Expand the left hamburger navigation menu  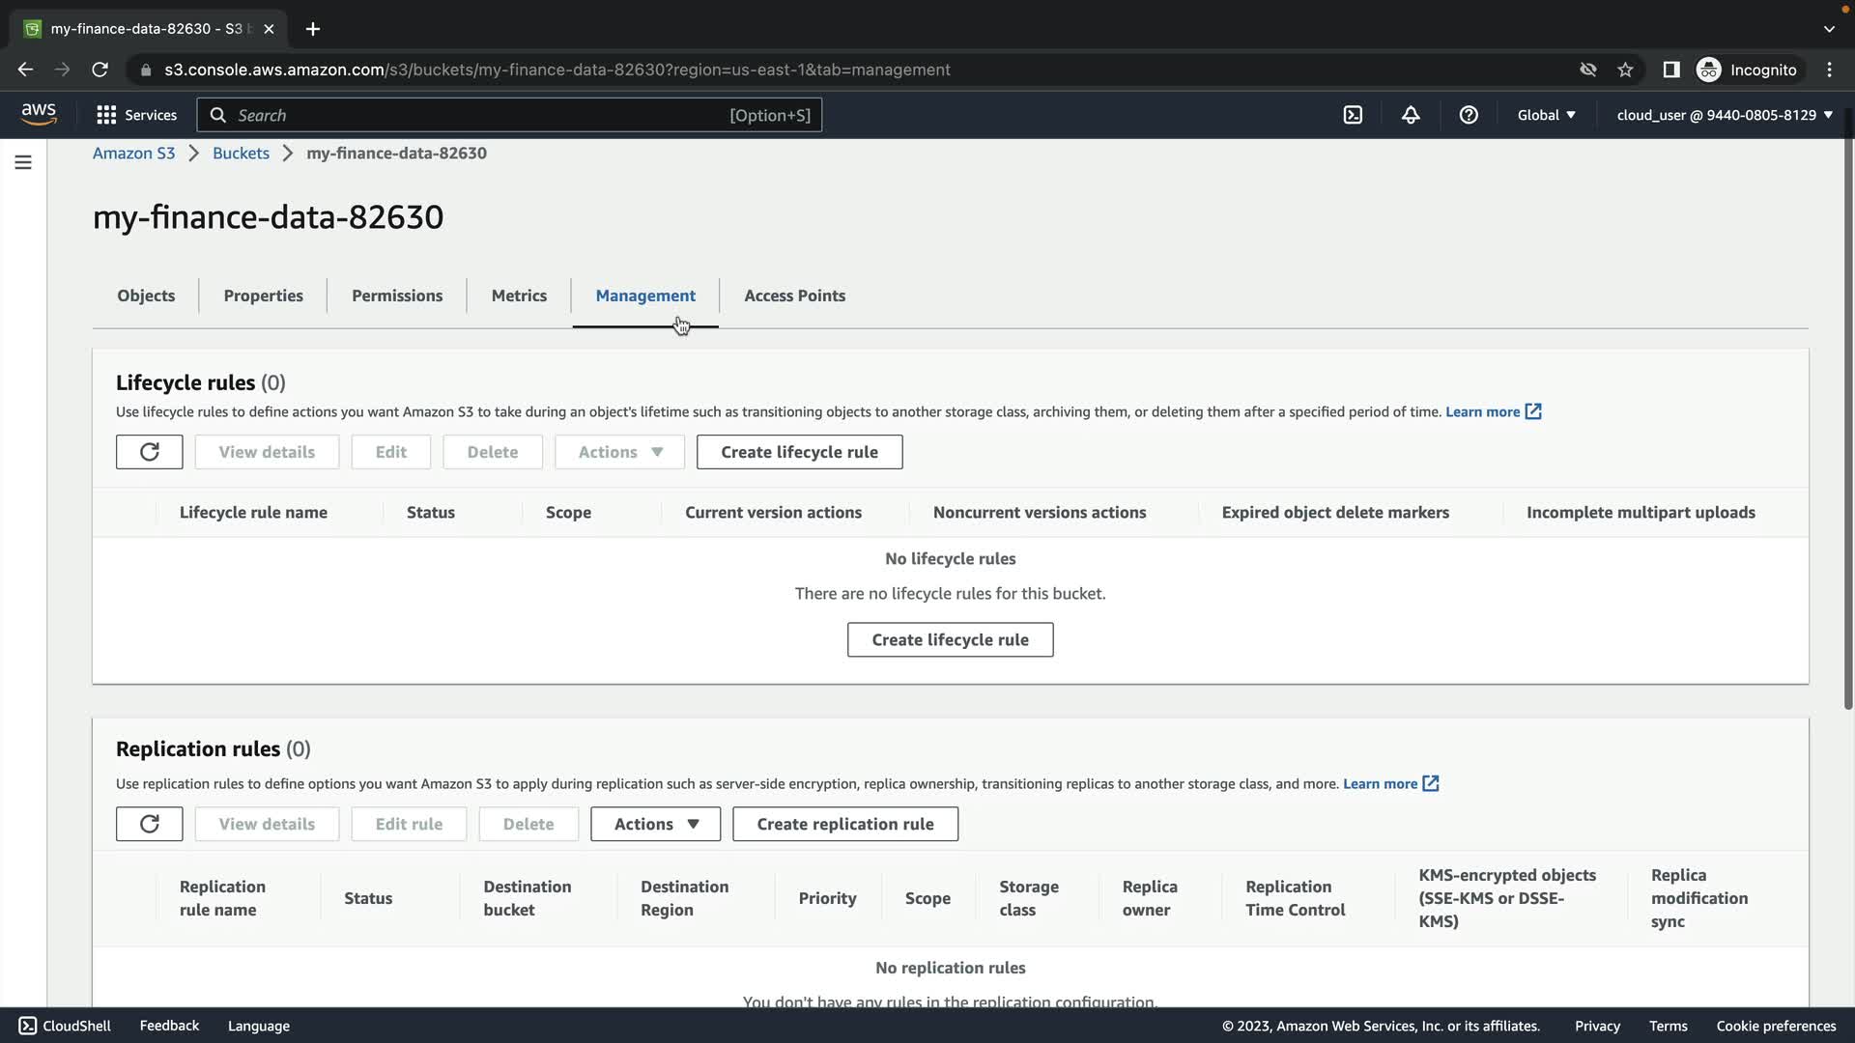[x=23, y=162]
